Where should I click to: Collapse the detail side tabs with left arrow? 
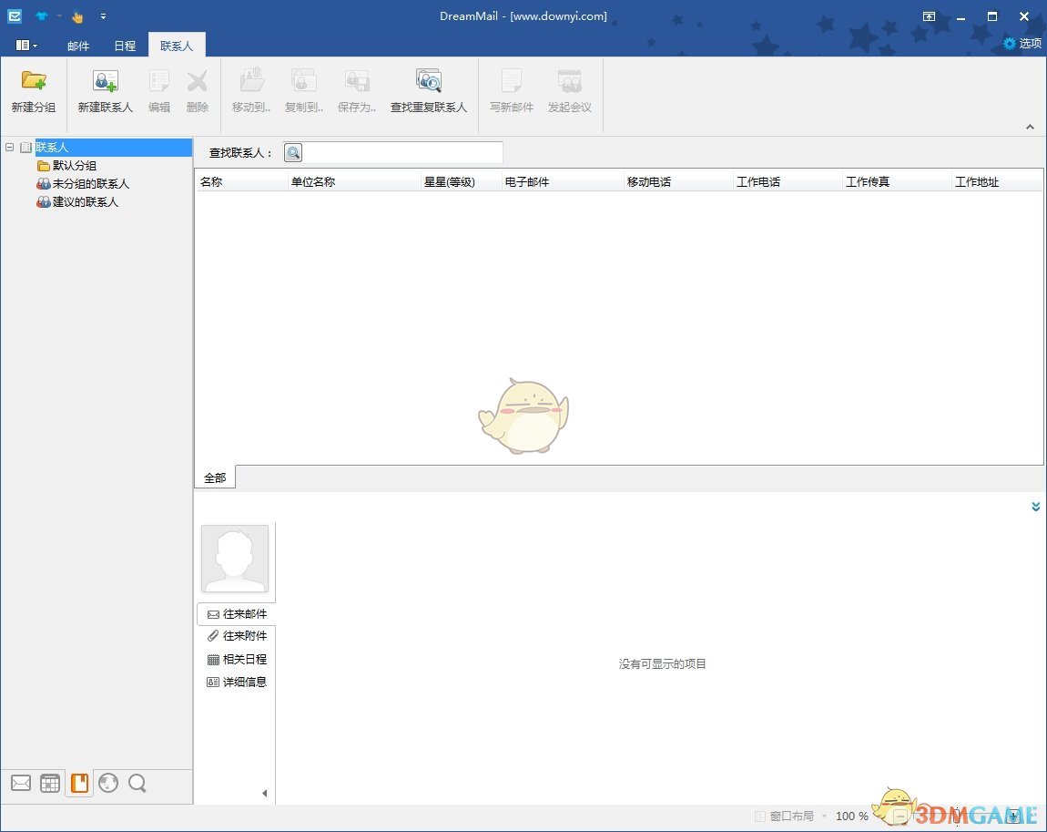click(x=264, y=793)
